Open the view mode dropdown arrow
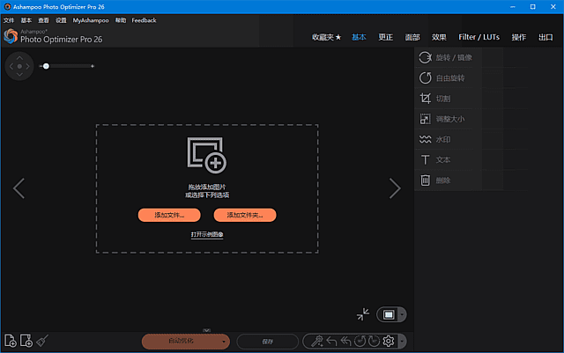Image resolution: width=564 pixels, height=353 pixels. [403, 314]
